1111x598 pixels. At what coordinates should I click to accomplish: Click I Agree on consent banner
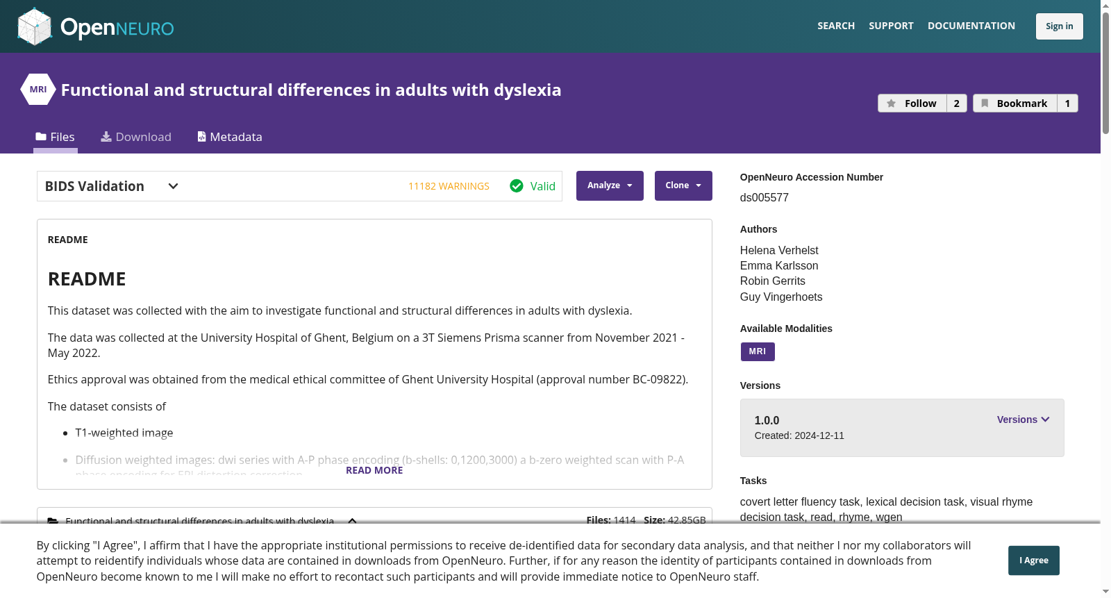(1034, 560)
